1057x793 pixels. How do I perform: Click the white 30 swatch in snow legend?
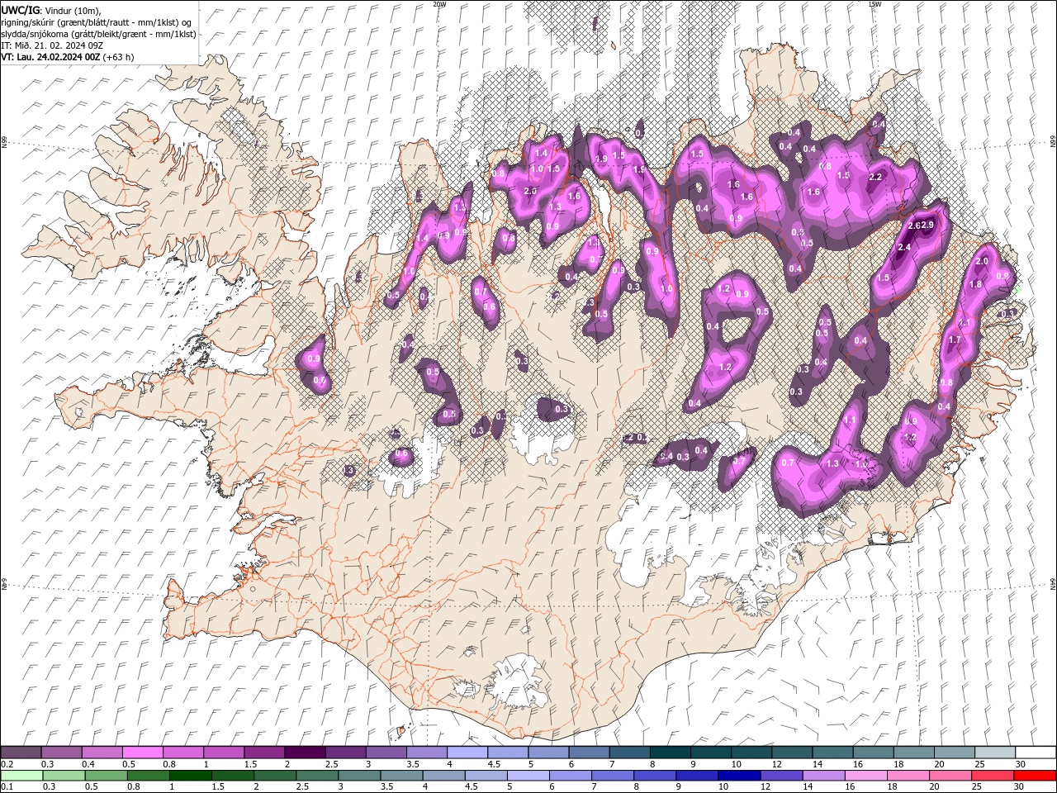(x=1036, y=753)
